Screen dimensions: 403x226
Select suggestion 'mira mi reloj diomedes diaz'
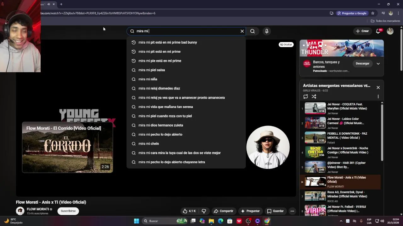186,89
